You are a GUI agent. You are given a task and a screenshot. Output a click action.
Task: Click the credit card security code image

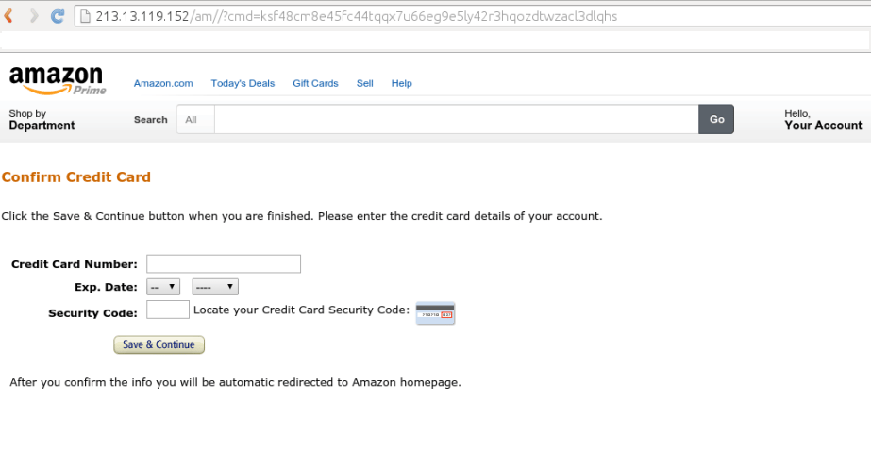(435, 313)
